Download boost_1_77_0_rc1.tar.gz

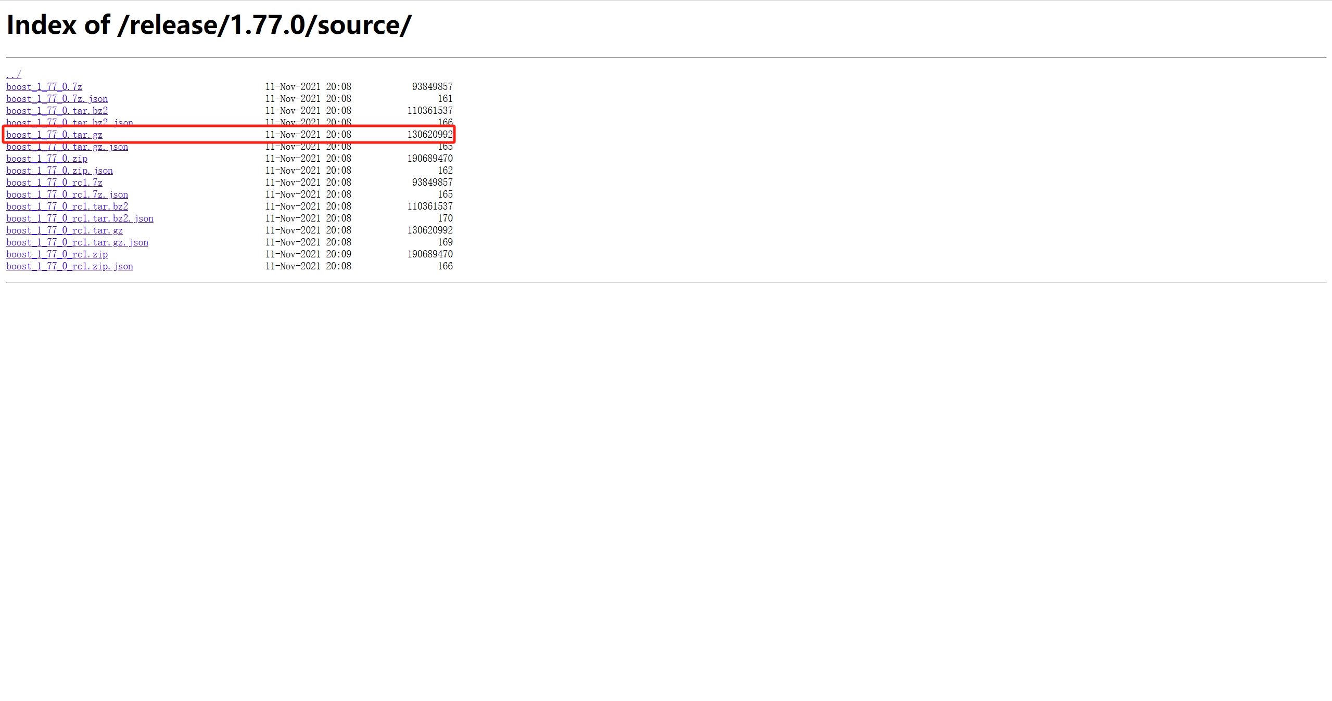65,230
